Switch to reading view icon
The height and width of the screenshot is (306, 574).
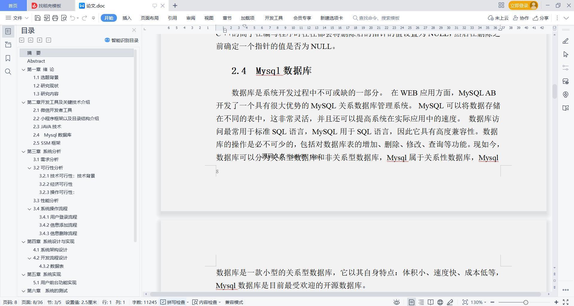pos(430,302)
